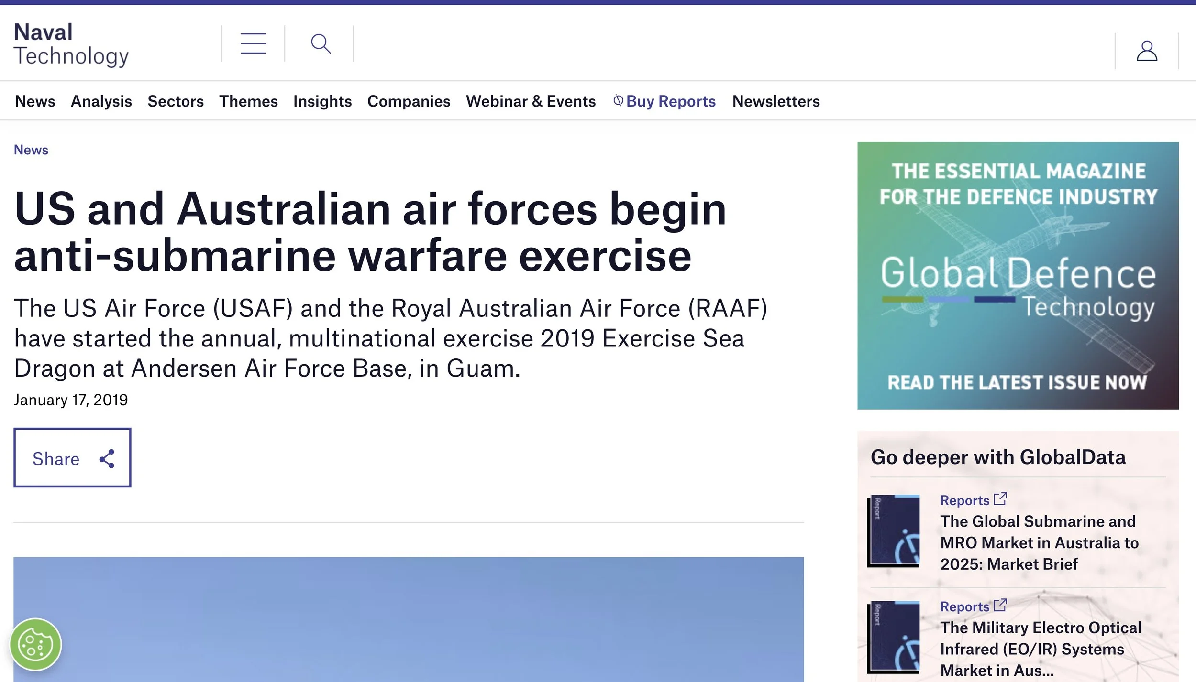
Task: Click the share icon in the Share button
Action: pos(107,459)
